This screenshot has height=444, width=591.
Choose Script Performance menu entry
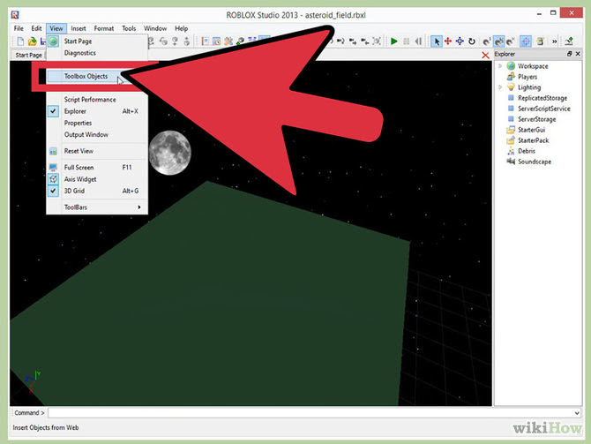pos(97,100)
